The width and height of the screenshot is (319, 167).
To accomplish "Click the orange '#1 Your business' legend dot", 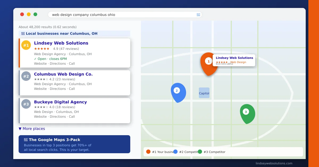I will (148, 152).
